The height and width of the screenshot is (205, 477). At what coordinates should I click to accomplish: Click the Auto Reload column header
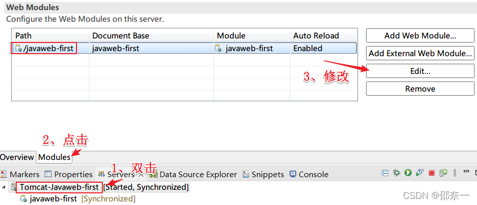[x=324, y=35]
